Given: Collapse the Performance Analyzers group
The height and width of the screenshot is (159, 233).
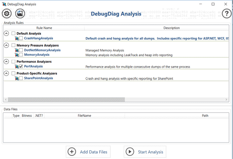Looking at the screenshot, I should tap(6, 62).
